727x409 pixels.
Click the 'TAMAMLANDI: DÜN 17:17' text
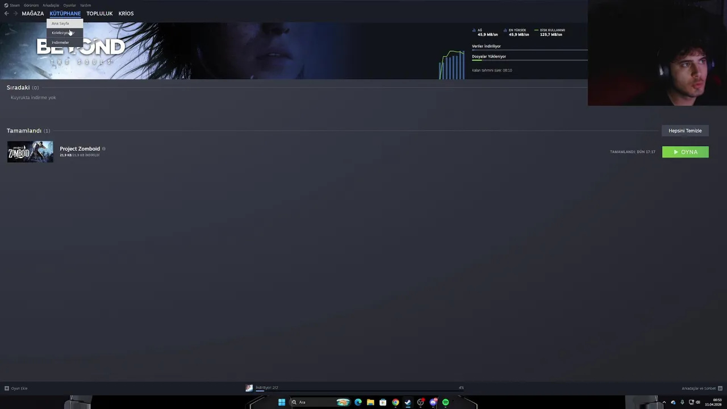click(633, 152)
